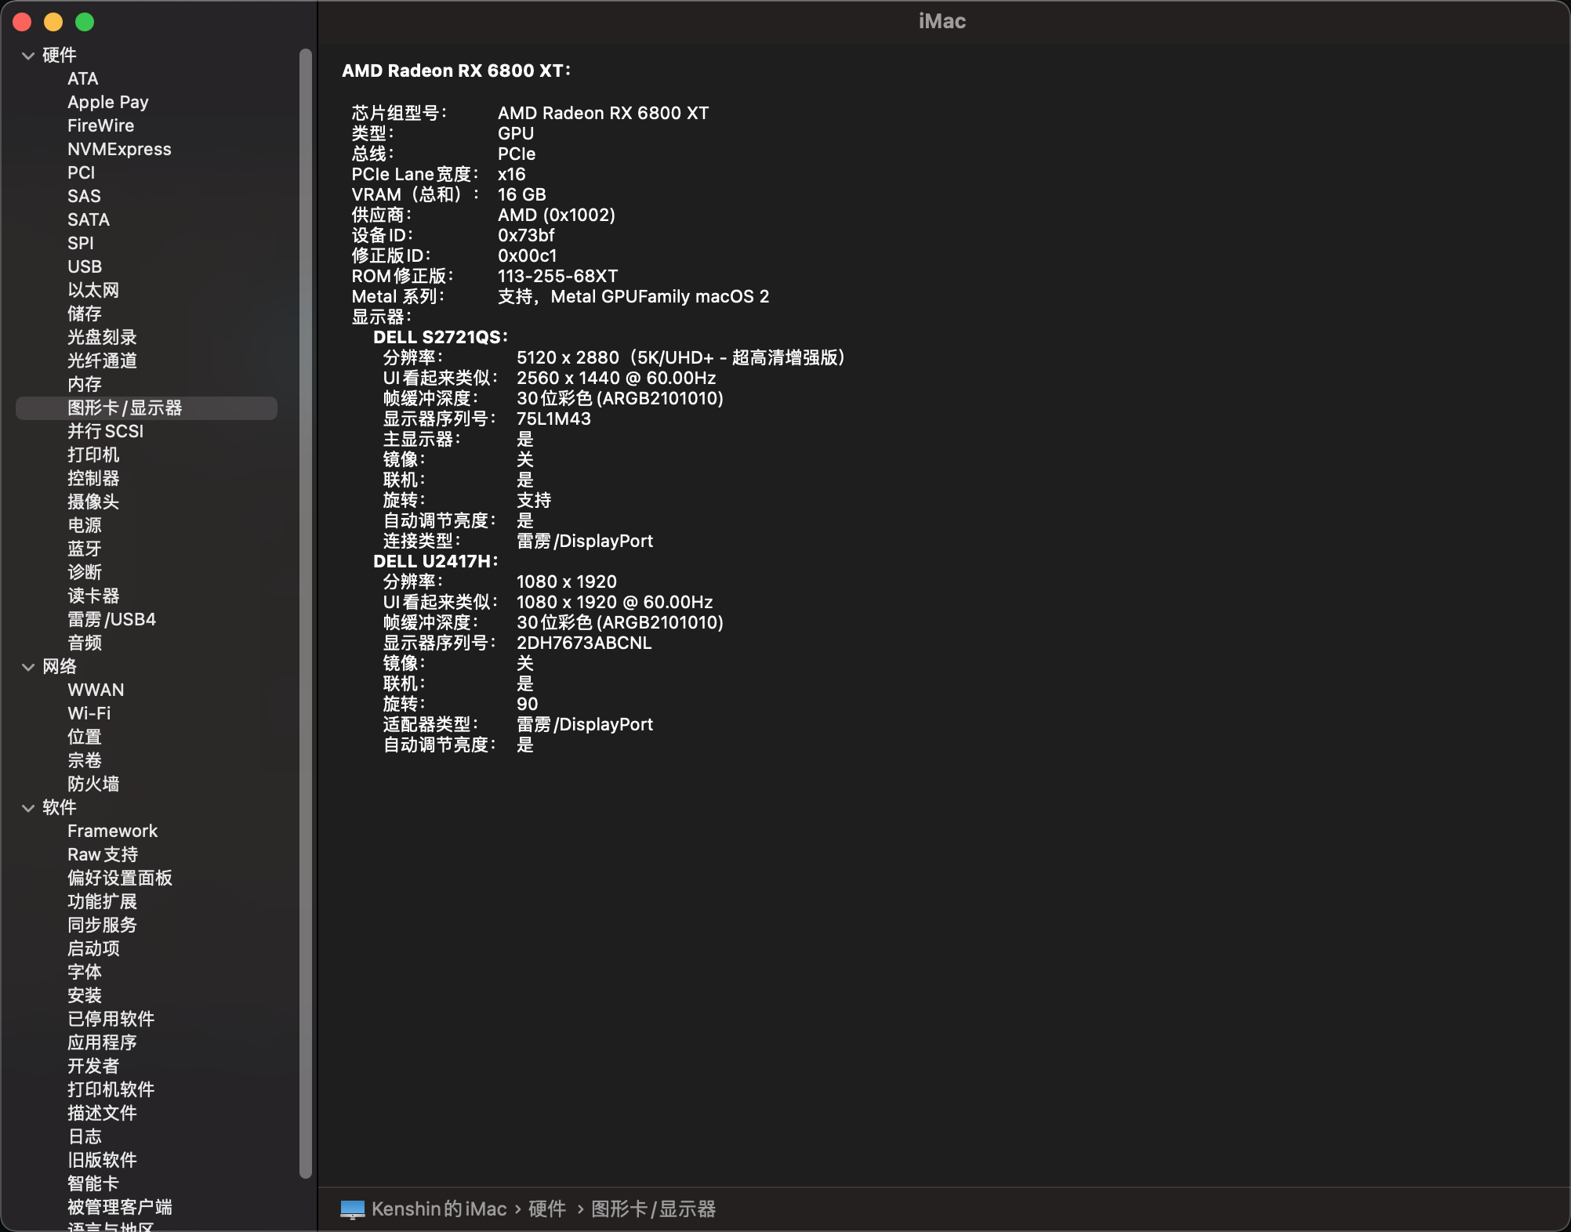
Task: Select Framework under software section
Action: pos(112,832)
